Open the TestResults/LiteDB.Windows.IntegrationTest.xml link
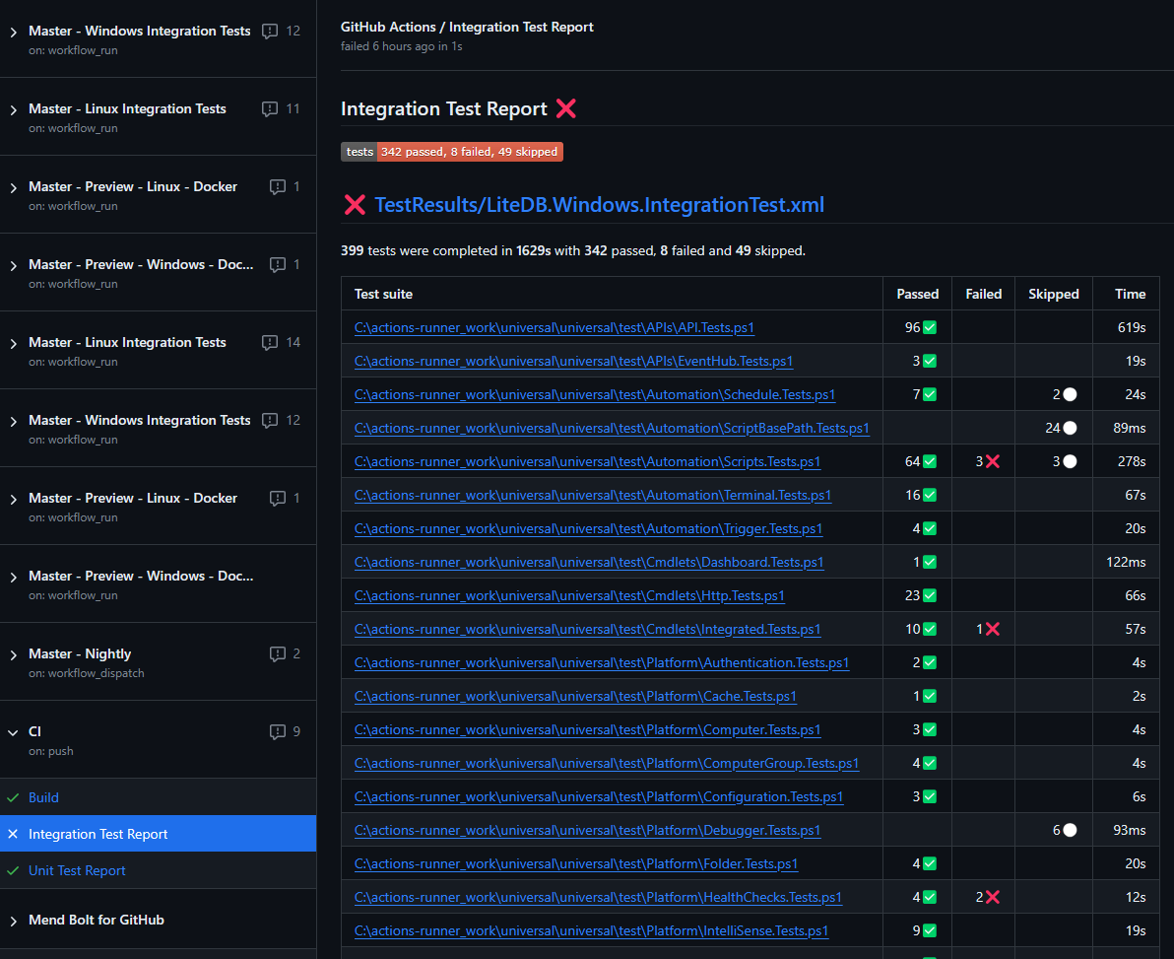 click(x=599, y=205)
